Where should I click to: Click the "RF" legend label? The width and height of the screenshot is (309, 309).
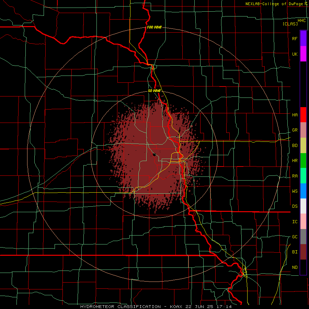click(295, 38)
